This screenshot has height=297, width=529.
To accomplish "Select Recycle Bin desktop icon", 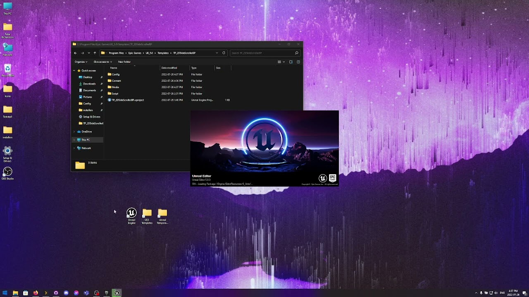I will point(7,71).
